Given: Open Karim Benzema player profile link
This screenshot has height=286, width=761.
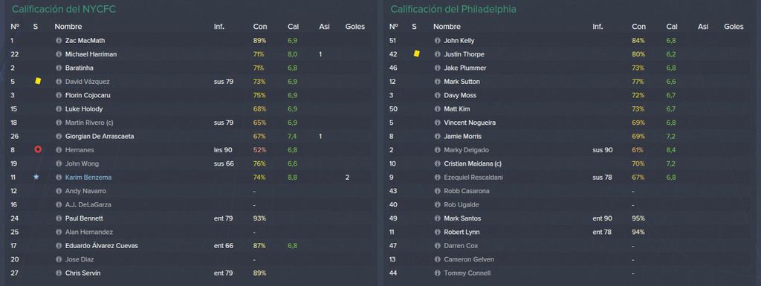Looking at the screenshot, I should (88, 178).
